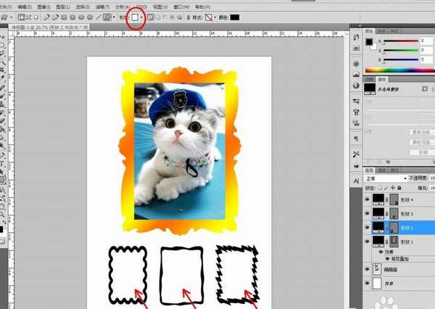The image size is (435, 309).
Task: Select the Pen tool in options bar
Action: pyautogui.click(x=46, y=16)
